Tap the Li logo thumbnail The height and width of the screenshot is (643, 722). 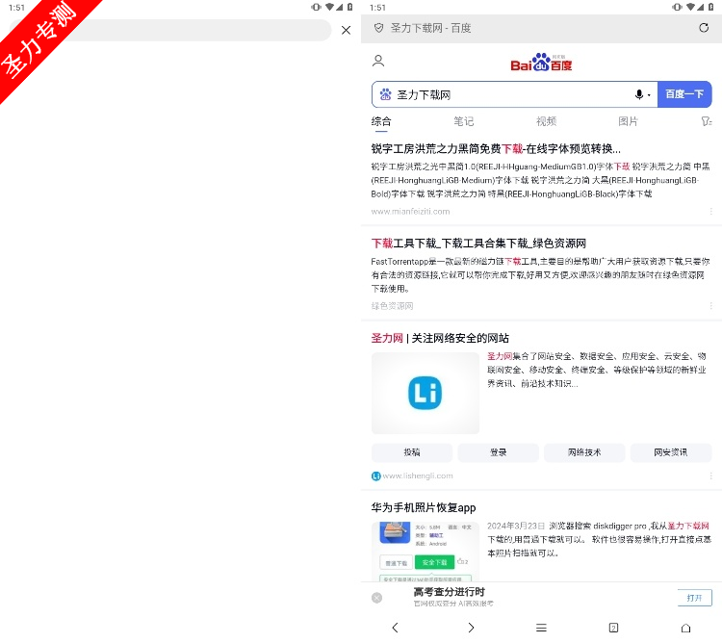pos(425,393)
